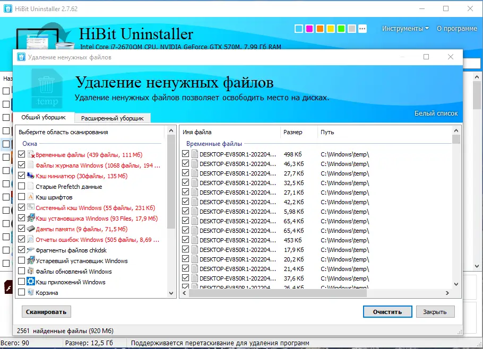The height and width of the screenshot is (349, 483).
Task: Click the Кэш миниатюр thumbnail cache icon
Action: (x=31, y=176)
